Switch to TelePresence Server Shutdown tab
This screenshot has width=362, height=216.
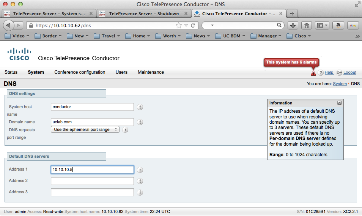click(x=144, y=14)
